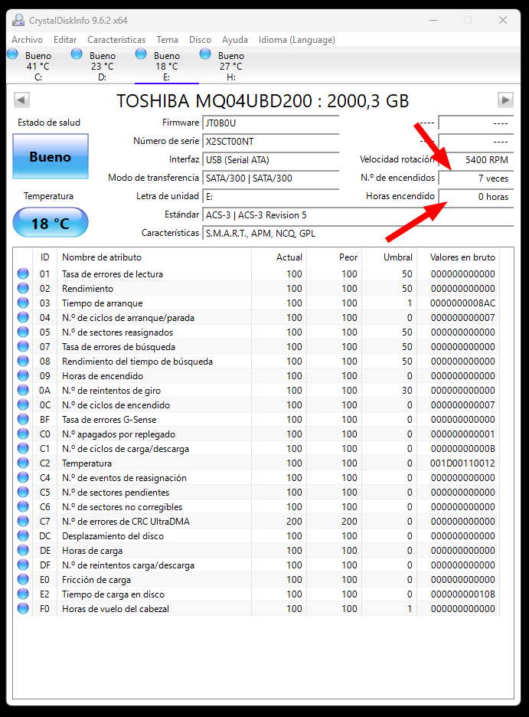This screenshot has height=717, width=529.
Task: Click status orb for Horas de vuelo del cabezal
Action: pyautogui.click(x=23, y=609)
